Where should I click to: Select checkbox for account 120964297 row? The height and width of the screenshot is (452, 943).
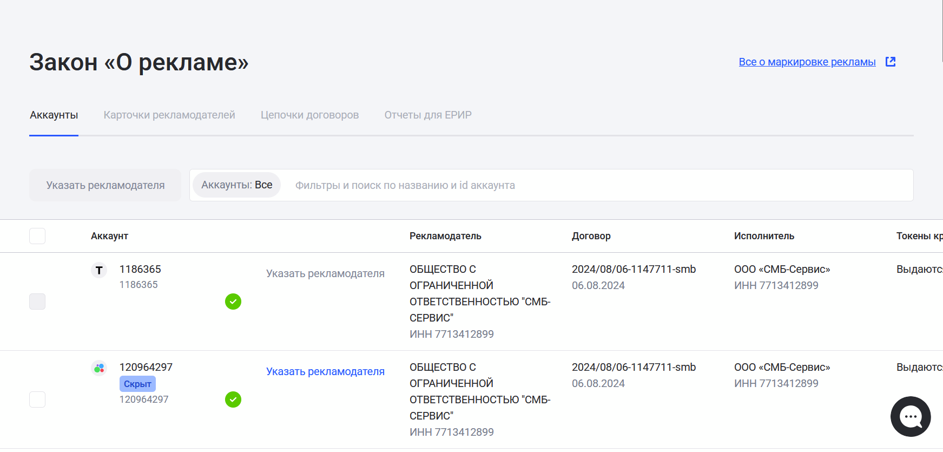click(37, 399)
